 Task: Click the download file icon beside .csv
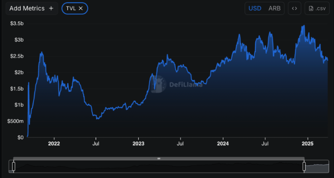pyautogui.click(x=311, y=8)
